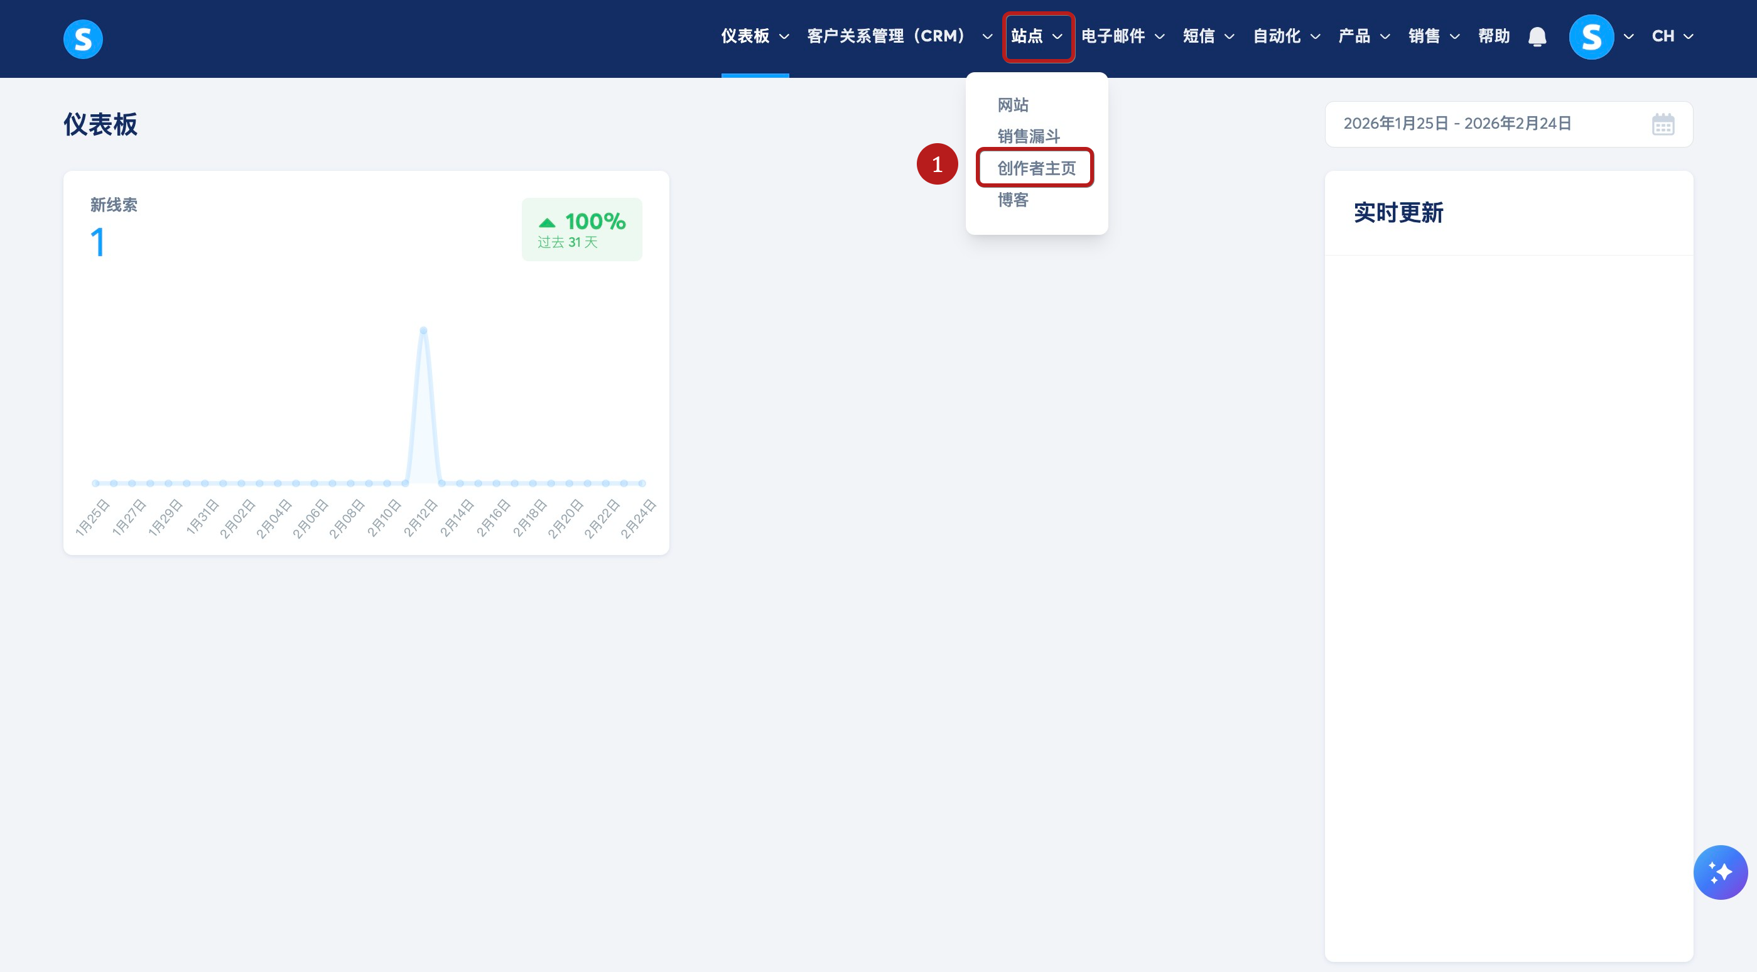The height and width of the screenshot is (972, 1757).
Task: Choose 销售漏斗 from the menu
Action: (x=1028, y=136)
